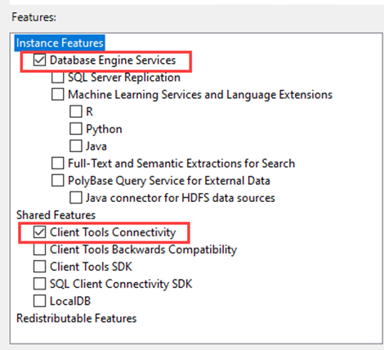The image size is (384, 350).
Task: Check Full-Text and Semantic Extractions for Search
Action: pyautogui.click(x=58, y=163)
